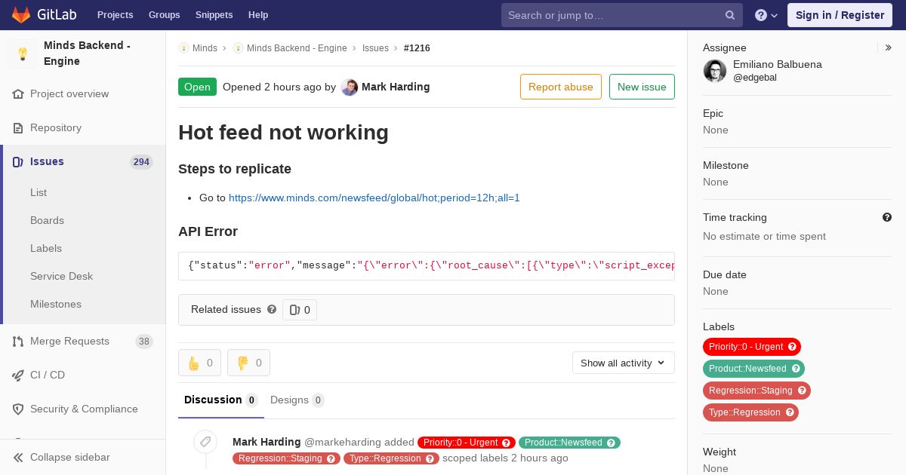The height and width of the screenshot is (475, 906).
Task: Collapse the right sidebar with chevrons
Action: (889, 47)
